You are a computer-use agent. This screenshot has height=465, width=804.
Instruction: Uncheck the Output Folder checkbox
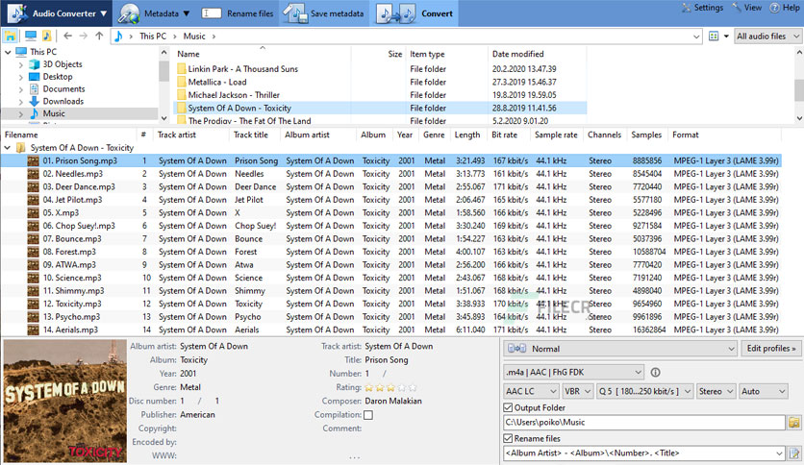click(508, 407)
